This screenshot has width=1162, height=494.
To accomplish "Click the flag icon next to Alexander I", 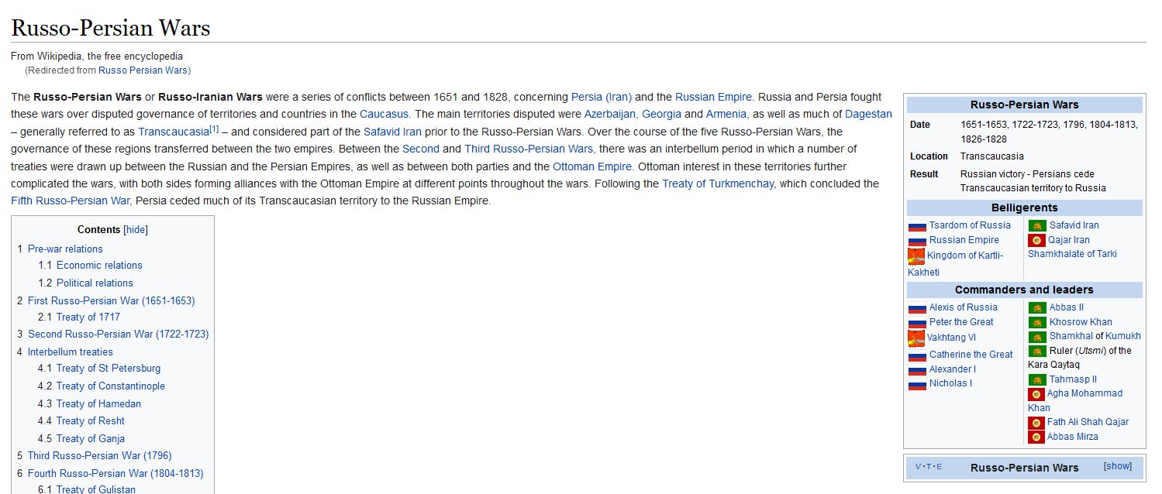I will click(x=917, y=370).
